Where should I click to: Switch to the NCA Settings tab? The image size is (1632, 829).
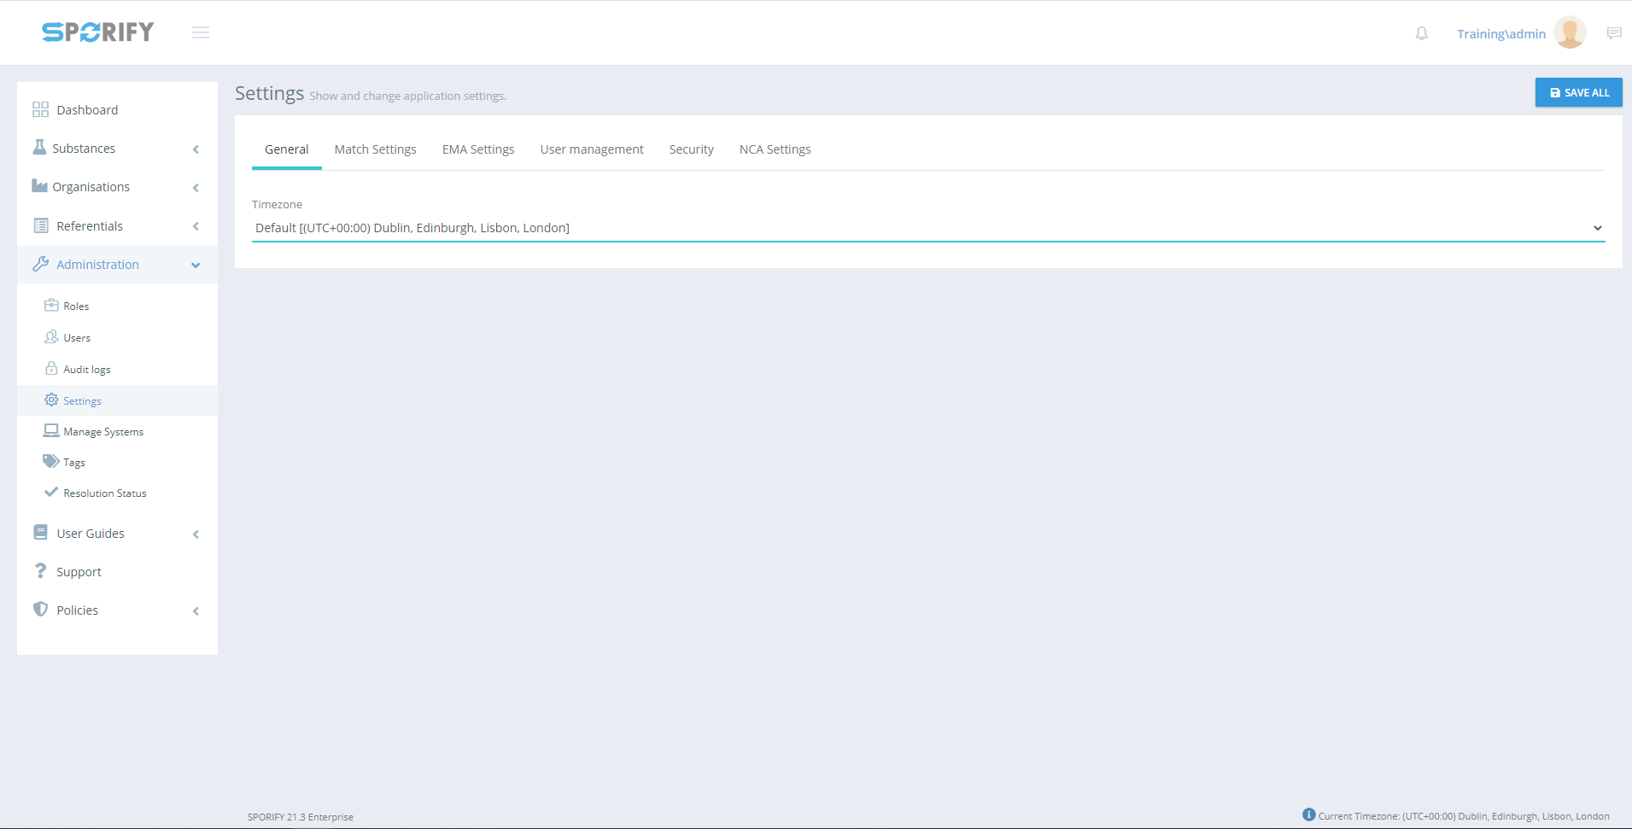click(775, 149)
